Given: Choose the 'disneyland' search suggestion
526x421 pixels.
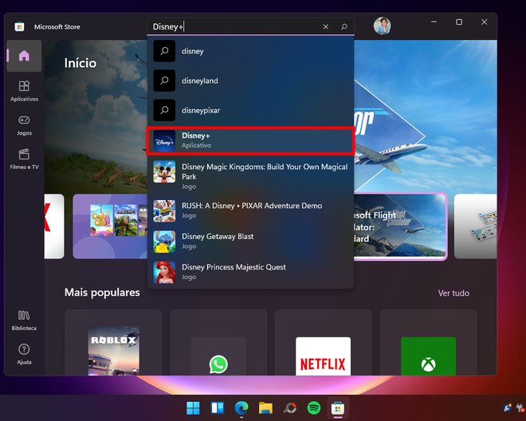Looking at the screenshot, I should click(x=250, y=81).
